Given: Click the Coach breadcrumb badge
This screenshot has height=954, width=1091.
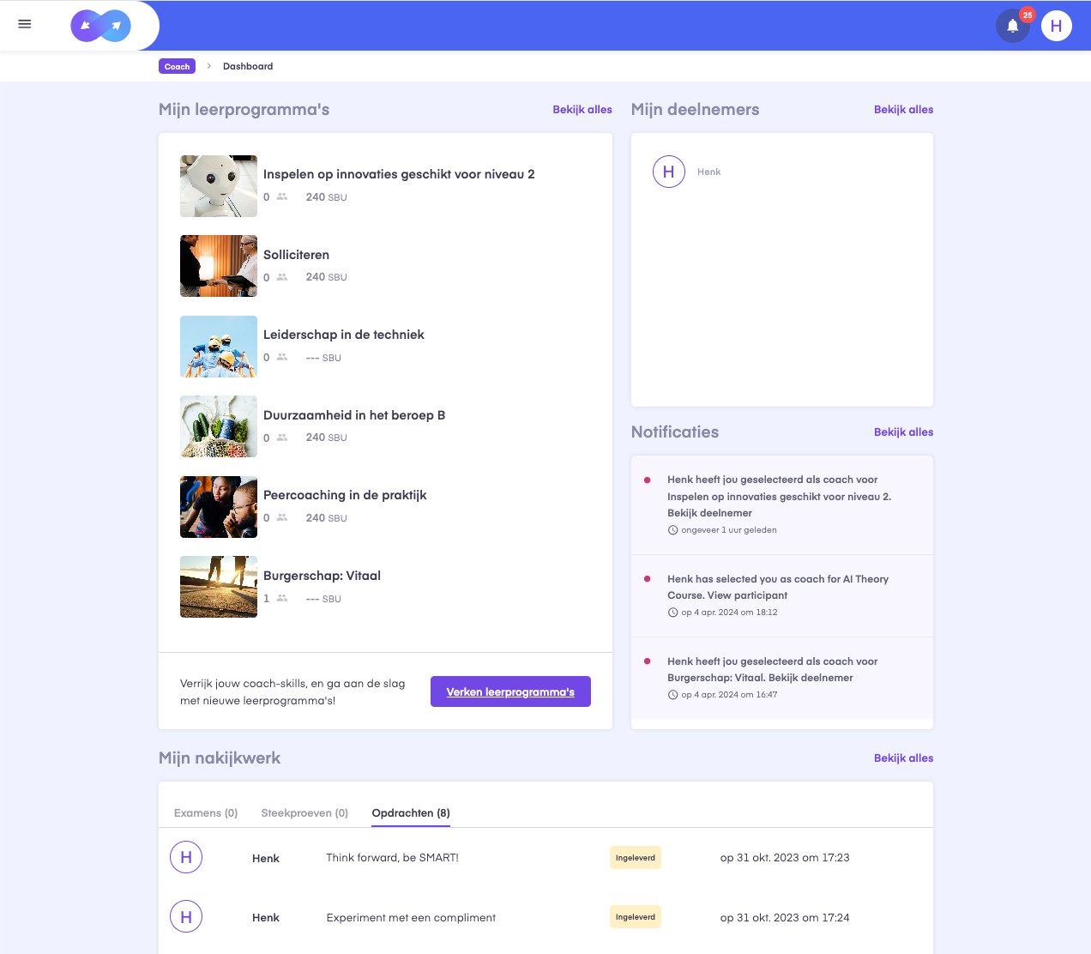Looking at the screenshot, I should (x=177, y=66).
